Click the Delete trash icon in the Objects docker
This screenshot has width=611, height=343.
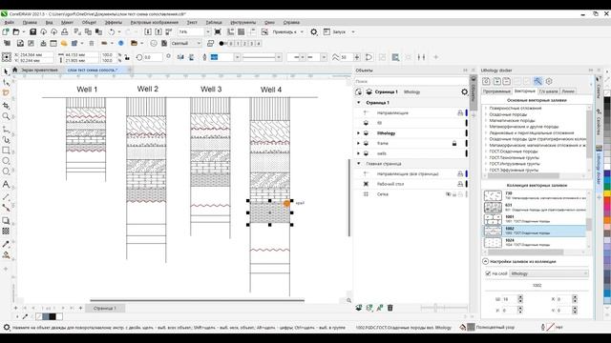coord(390,308)
